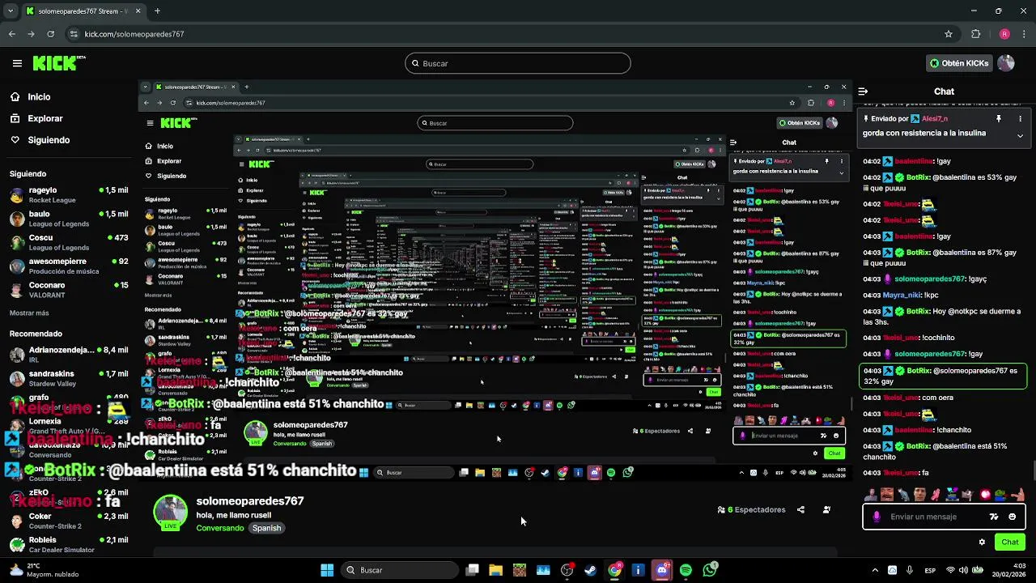Screen dimensions: 1036x583
Task: Expand following list with Mostrar más
Action: [29, 313]
